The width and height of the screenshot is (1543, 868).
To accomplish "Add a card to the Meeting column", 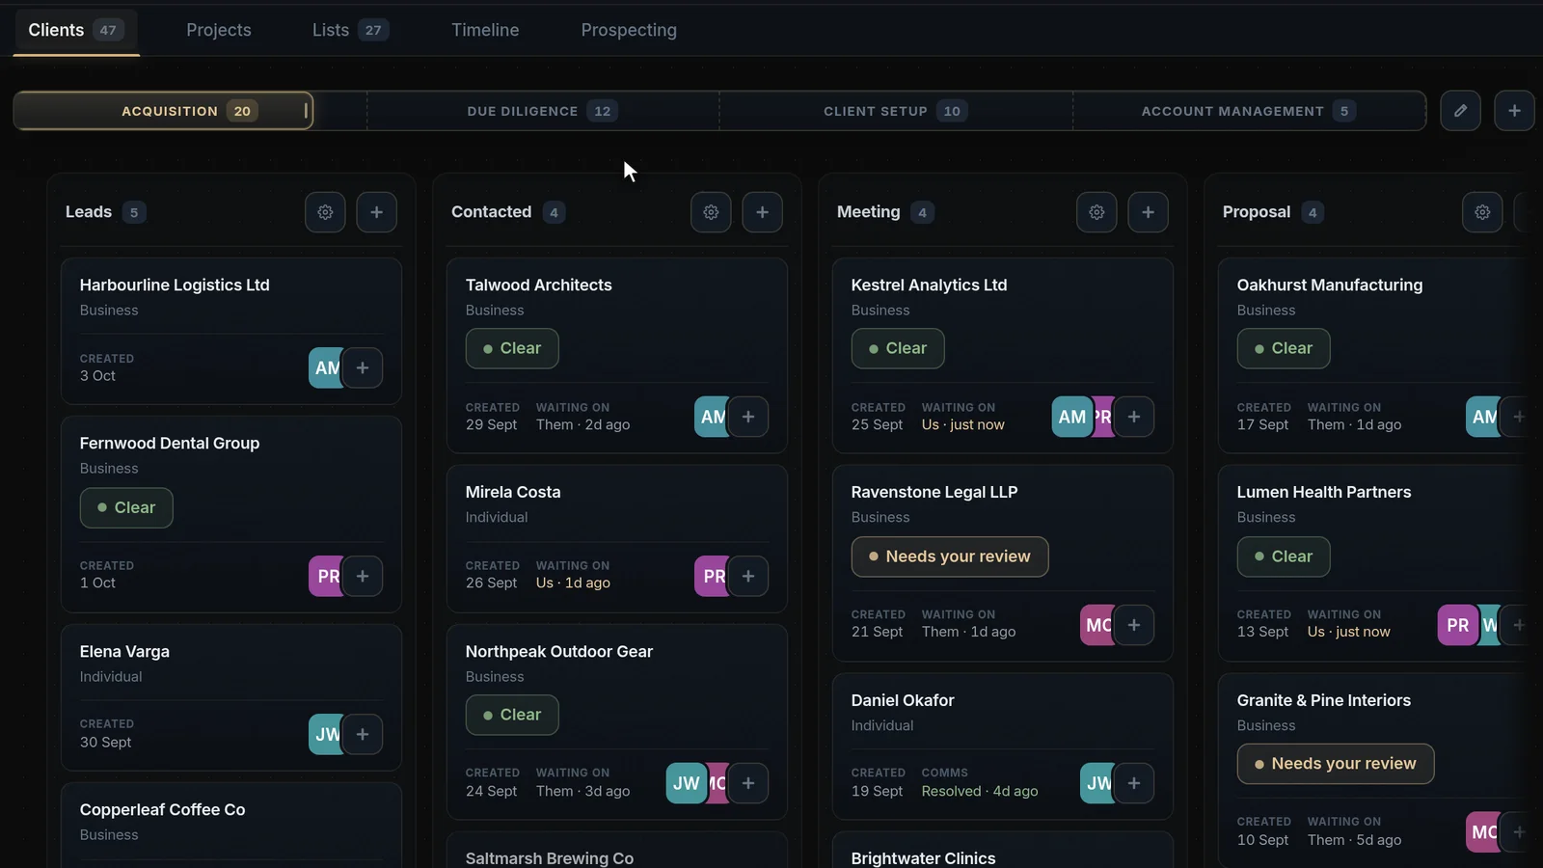I will tap(1148, 212).
